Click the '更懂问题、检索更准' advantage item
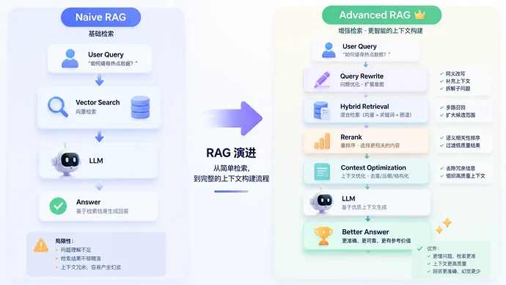The width and height of the screenshot is (506, 285). pos(454,256)
